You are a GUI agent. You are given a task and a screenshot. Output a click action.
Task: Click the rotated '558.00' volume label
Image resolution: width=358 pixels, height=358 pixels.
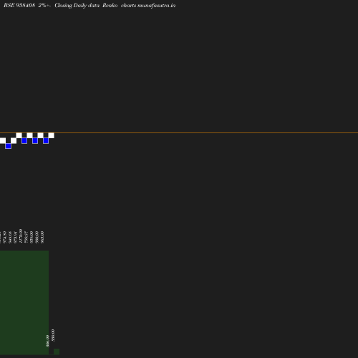pos(53,335)
